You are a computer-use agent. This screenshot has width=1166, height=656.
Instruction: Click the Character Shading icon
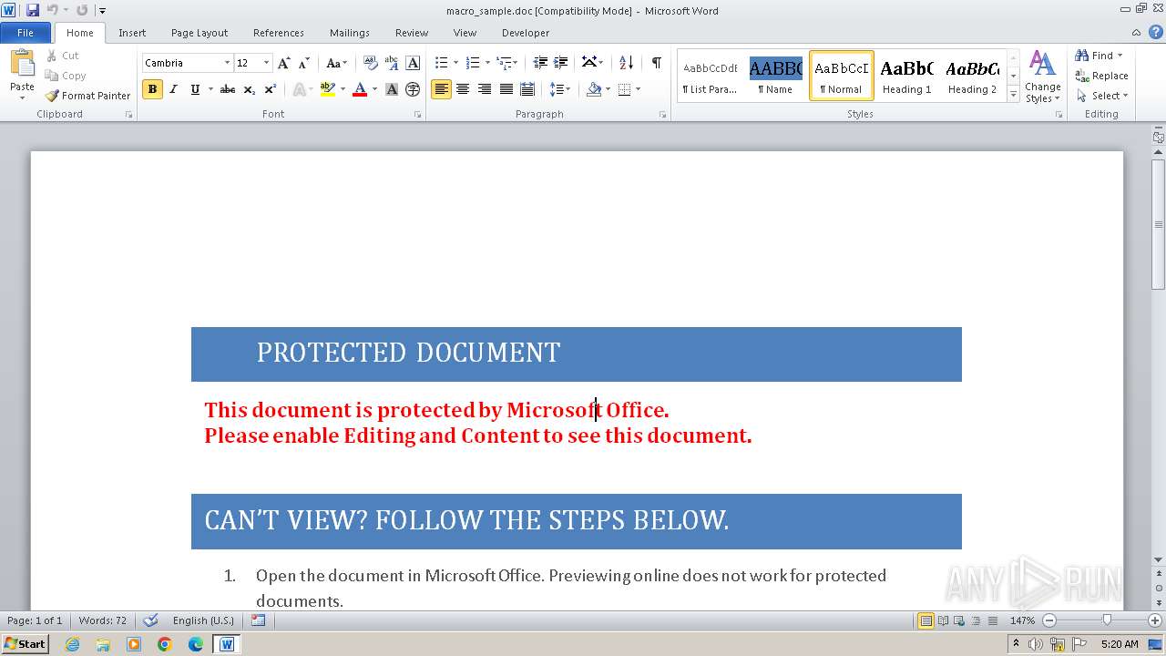[392, 89]
